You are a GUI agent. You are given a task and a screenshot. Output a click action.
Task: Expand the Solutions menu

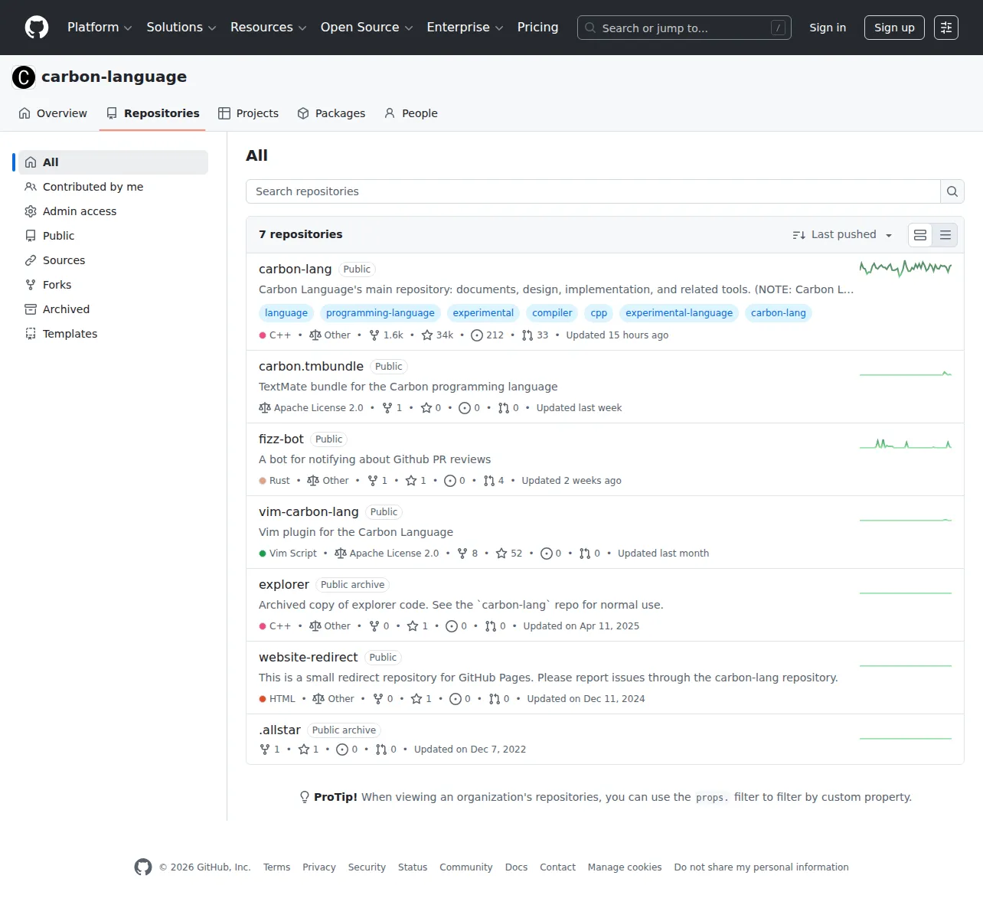[x=181, y=28]
